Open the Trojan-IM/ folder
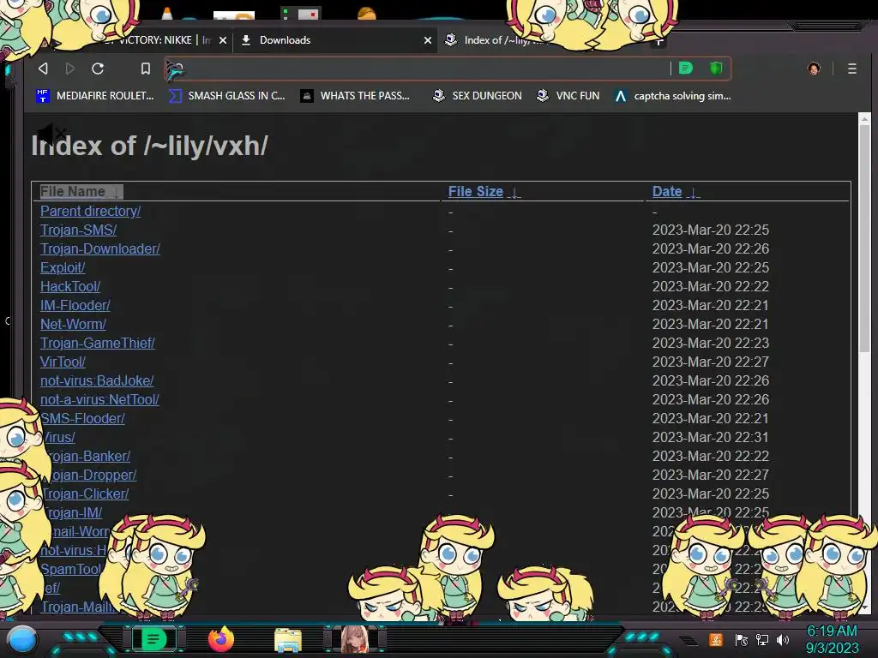Screen dimensions: 878x658 coord(72,512)
